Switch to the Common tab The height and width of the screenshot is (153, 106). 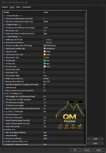[5, 7]
